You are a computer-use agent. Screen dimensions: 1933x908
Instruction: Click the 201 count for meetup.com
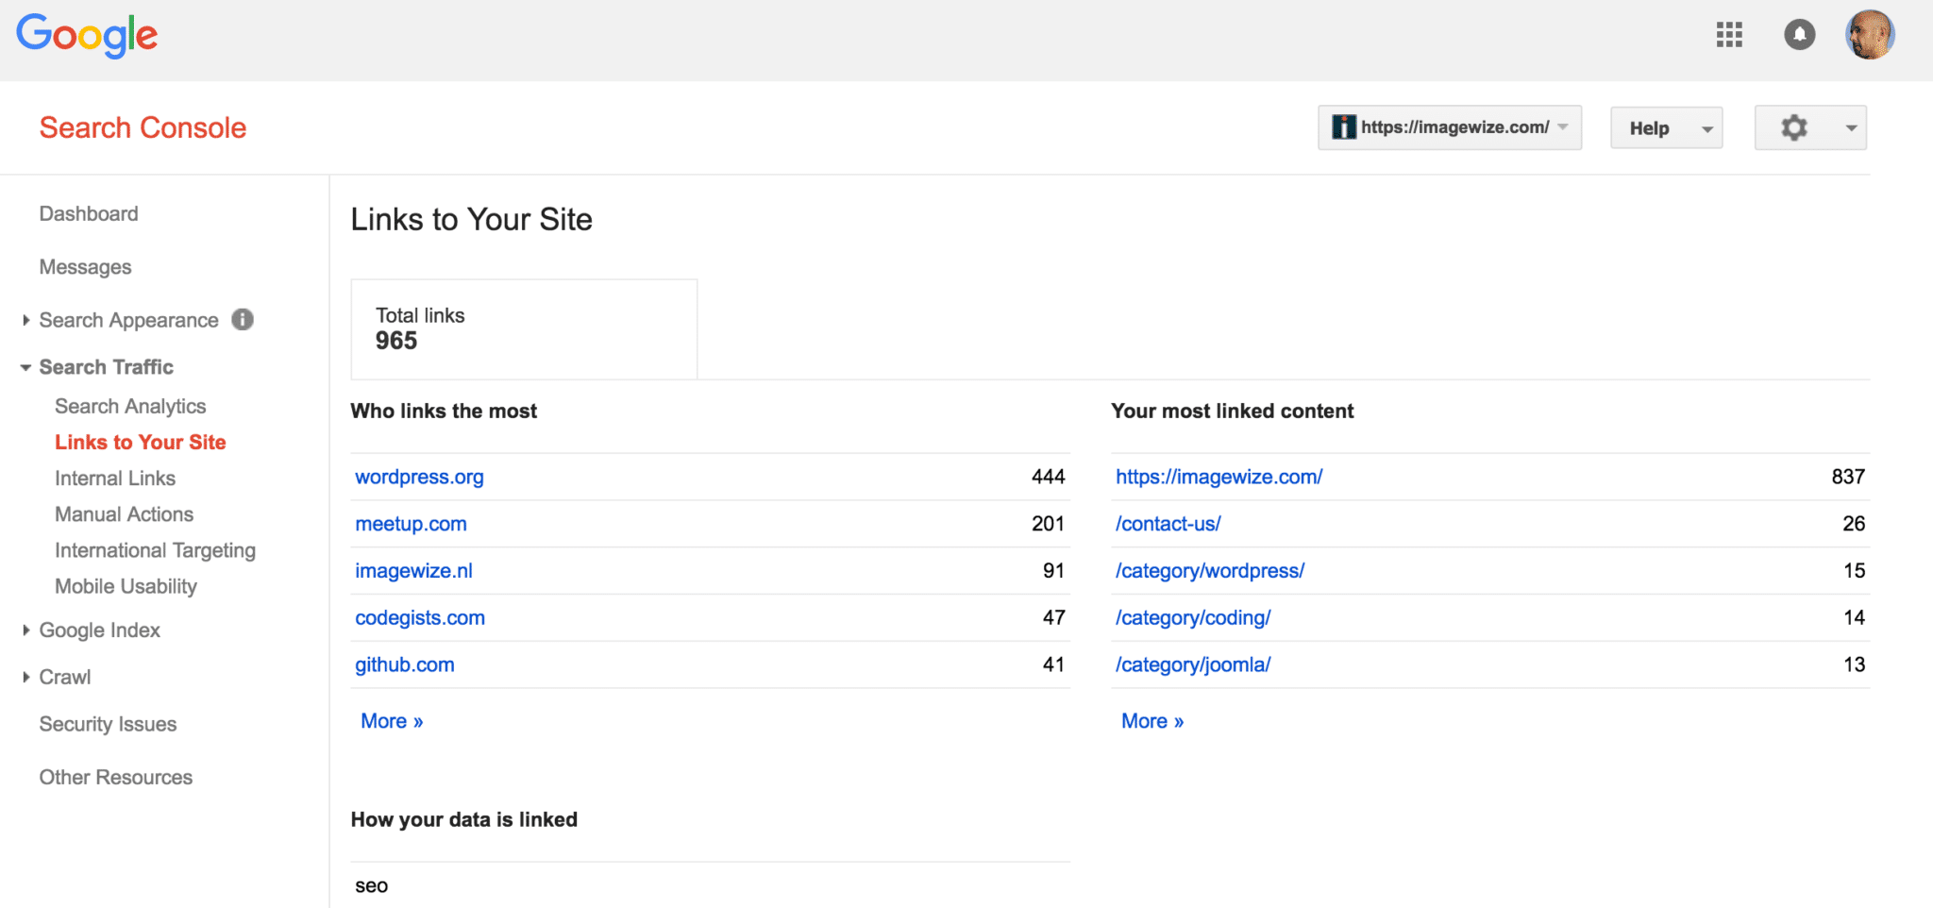click(x=1048, y=524)
